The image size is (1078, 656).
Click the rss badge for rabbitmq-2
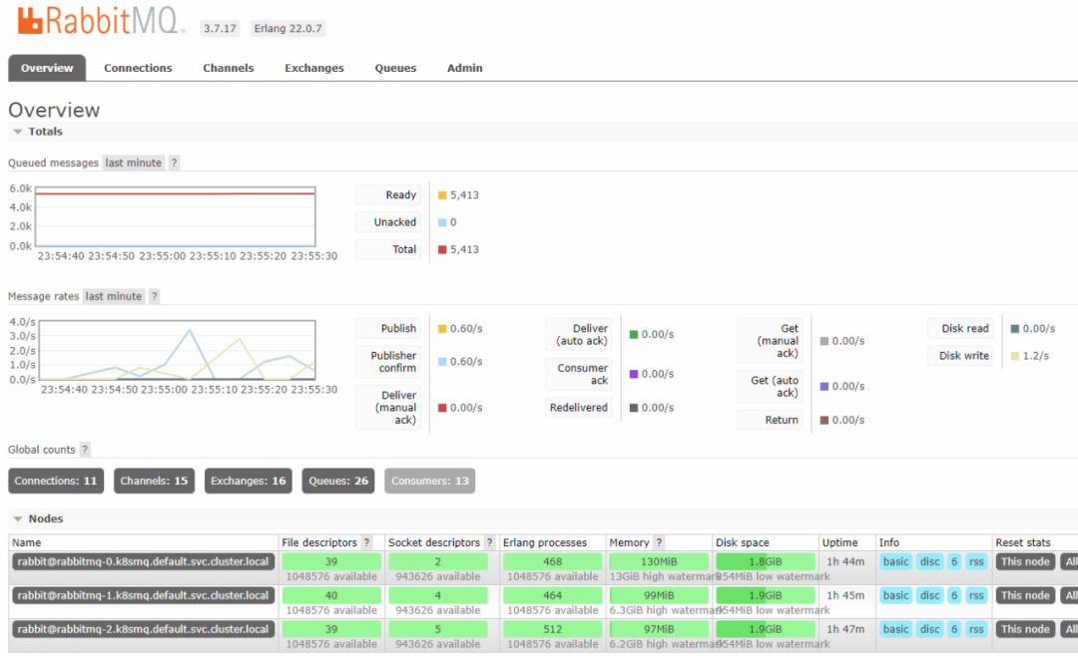(x=976, y=629)
